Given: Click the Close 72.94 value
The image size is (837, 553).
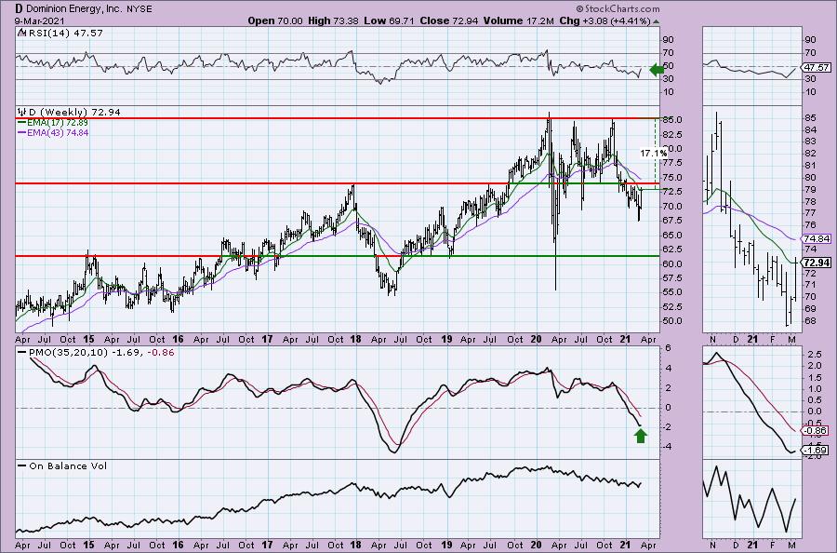Looking at the screenshot, I should (x=449, y=20).
